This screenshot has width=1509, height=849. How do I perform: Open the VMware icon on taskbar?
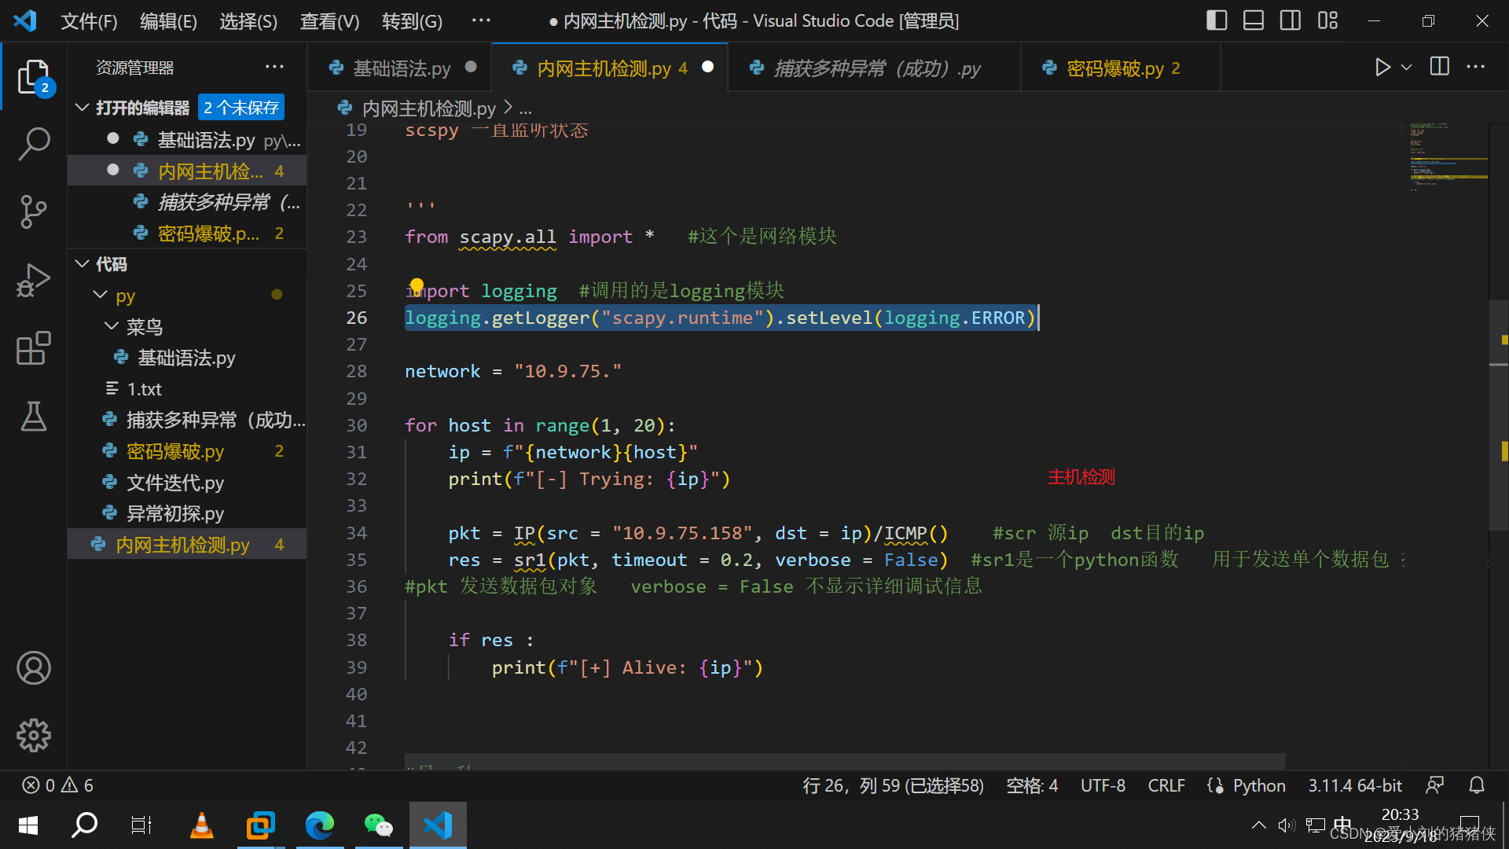point(261,825)
